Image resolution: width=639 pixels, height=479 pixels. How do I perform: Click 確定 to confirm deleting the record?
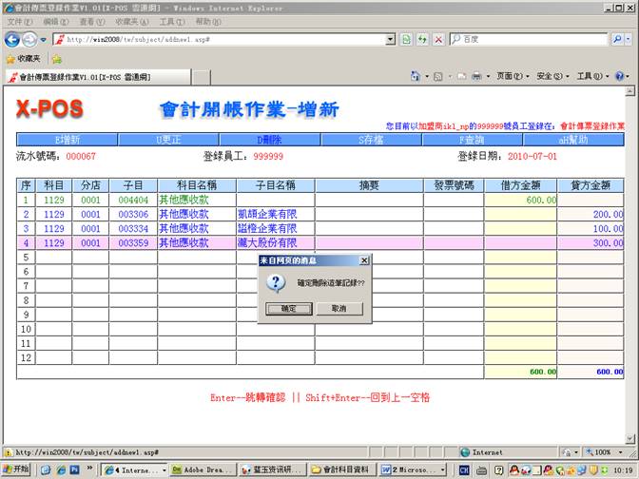tap(289, 309)
